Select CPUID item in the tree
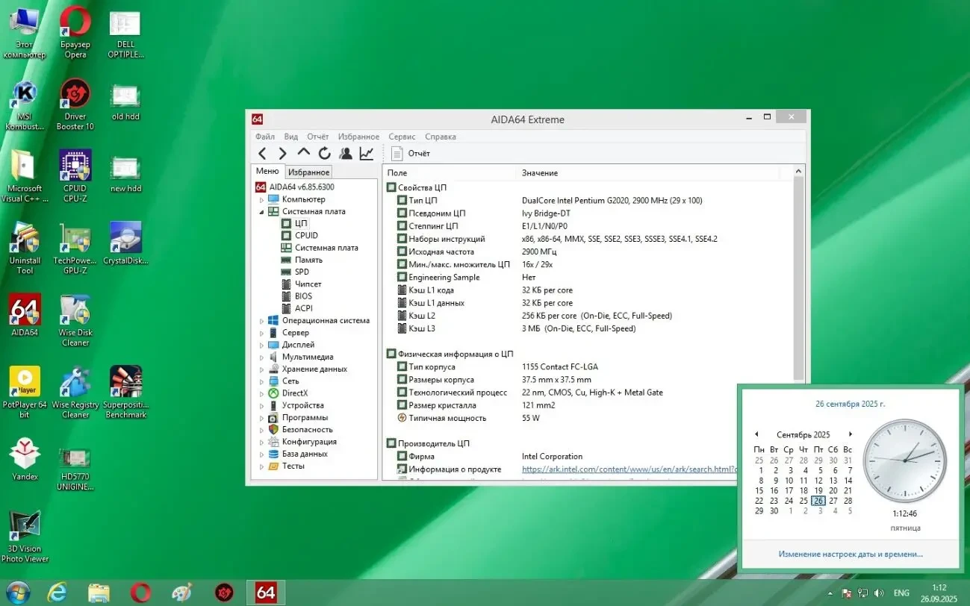Screen dimensions: 970x606 [x=306, y=236]
